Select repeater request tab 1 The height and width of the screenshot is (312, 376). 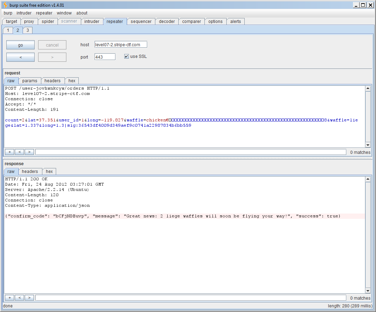click(8, 30)
